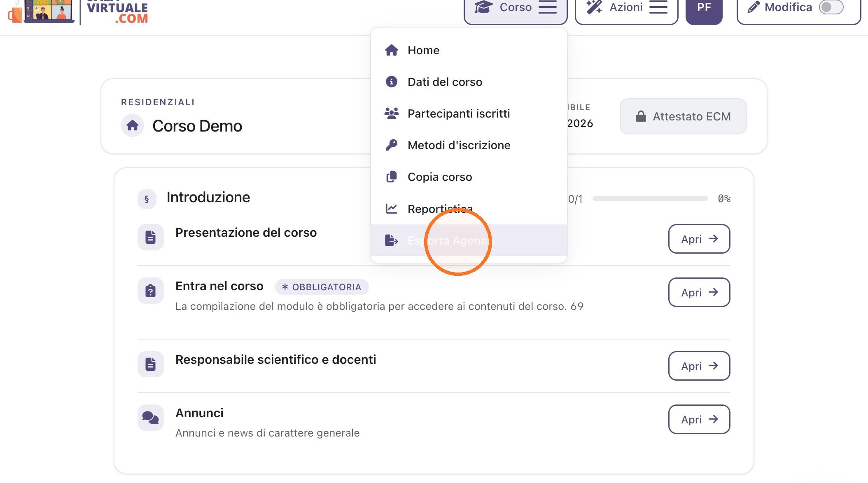Click the house icon beside Corso Demo
868x483 pixels.
coord(133,125)
